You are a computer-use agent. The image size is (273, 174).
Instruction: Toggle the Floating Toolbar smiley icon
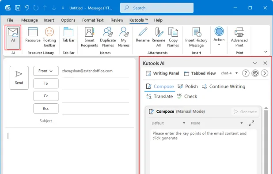(x=49, y=32)
